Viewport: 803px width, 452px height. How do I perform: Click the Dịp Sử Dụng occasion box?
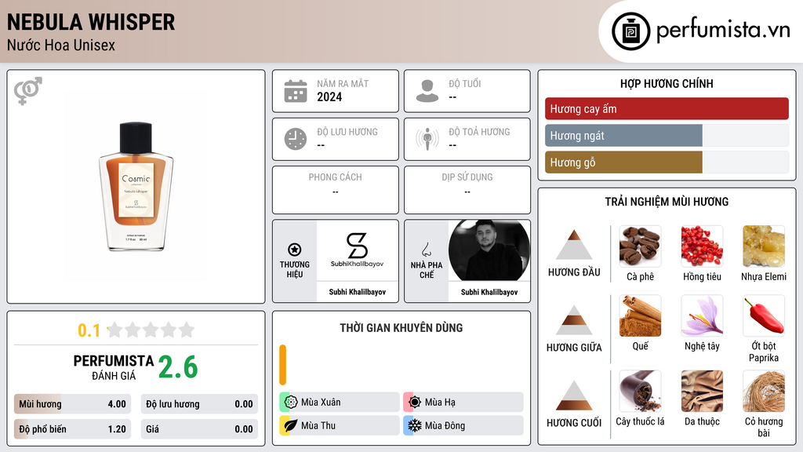467,190
